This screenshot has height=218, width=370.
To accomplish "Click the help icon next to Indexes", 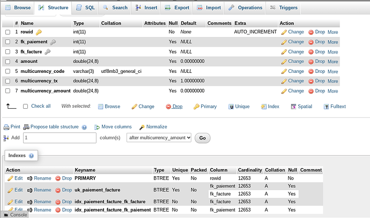I will pyautogui.click(x=31, y=156).
